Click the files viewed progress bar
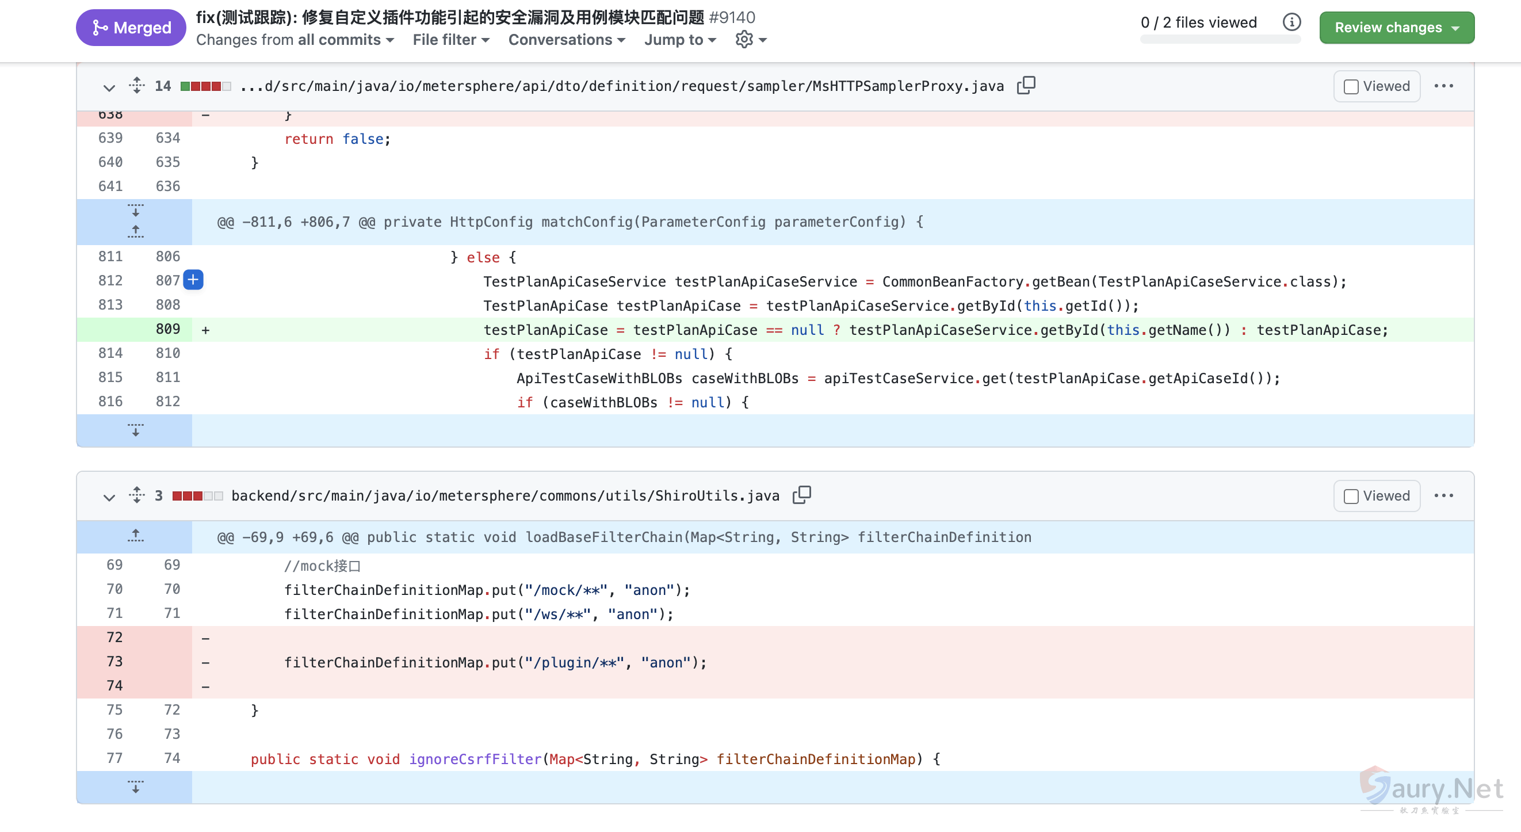The height and width of the screenshot is (832, 1521). 1220,40
